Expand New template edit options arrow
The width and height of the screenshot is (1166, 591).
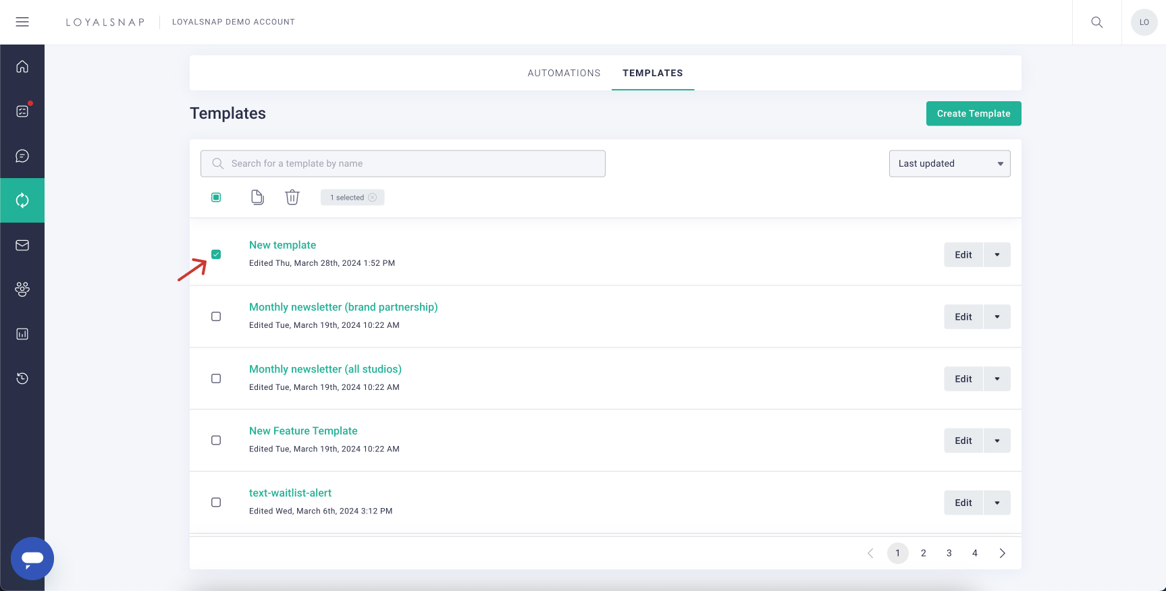(997, 254)
